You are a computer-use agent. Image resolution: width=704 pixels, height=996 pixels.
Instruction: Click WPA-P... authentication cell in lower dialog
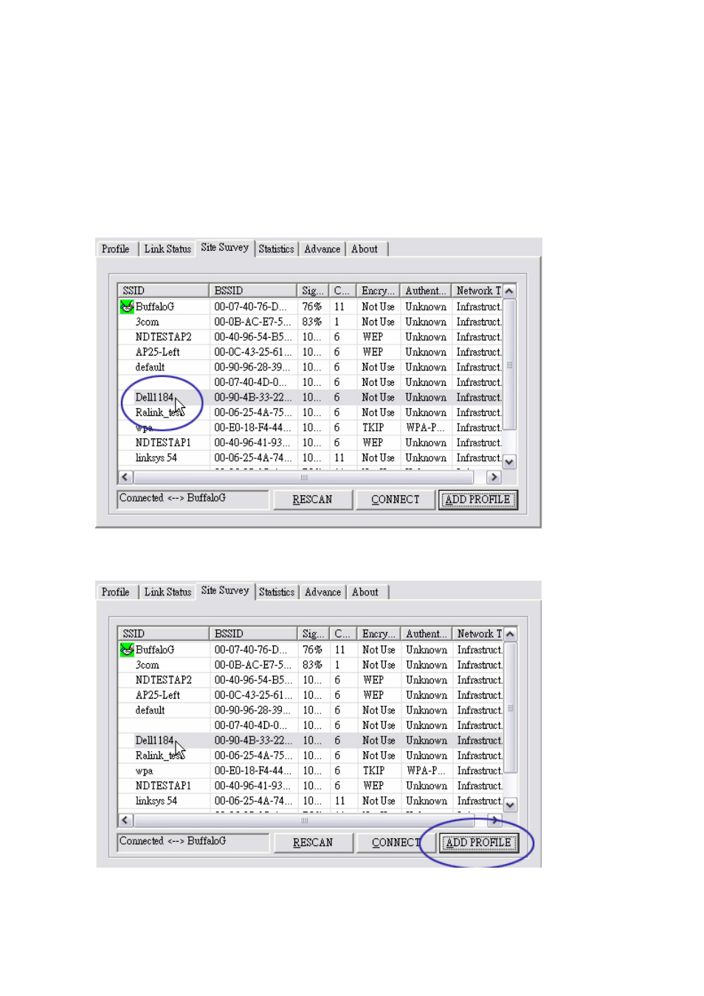426,771
